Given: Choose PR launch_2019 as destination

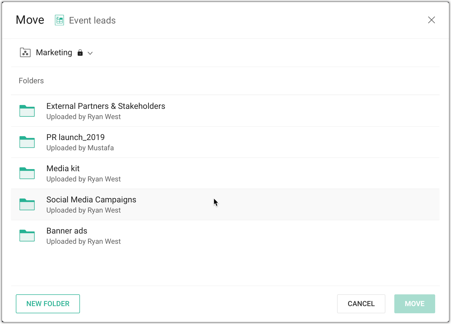Looking at the screenshot, I should pyautogui.click(x=75, y=137).
